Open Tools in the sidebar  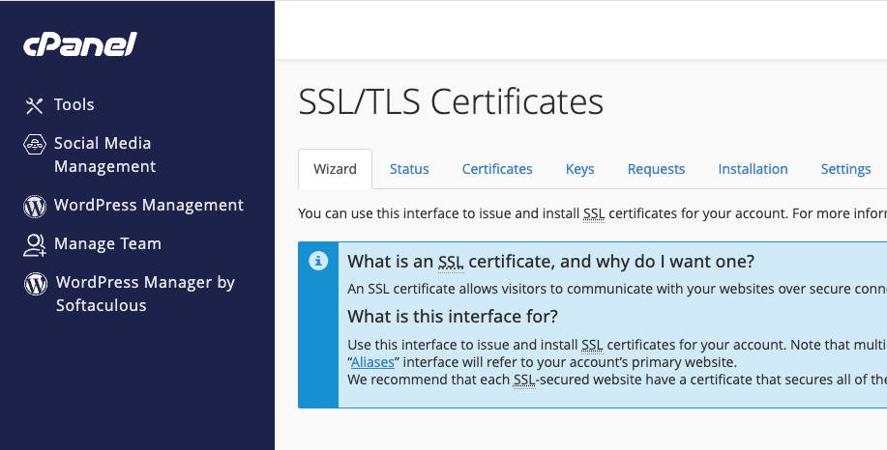(x=74, y=104)
